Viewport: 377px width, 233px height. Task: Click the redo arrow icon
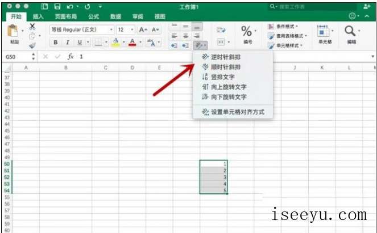click(x=87, y=6)
